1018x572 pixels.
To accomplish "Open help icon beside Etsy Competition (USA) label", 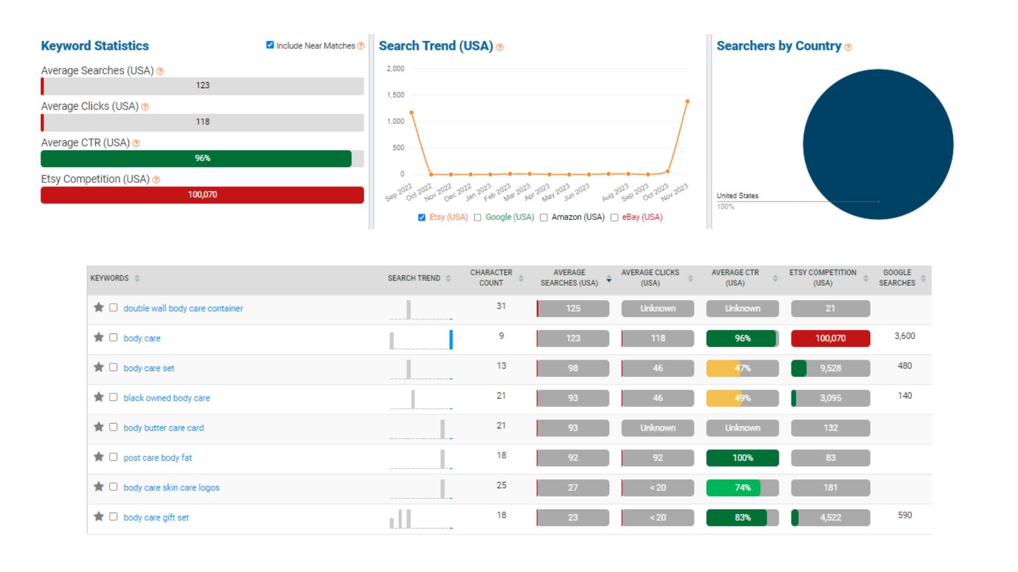I will [156, 180].
